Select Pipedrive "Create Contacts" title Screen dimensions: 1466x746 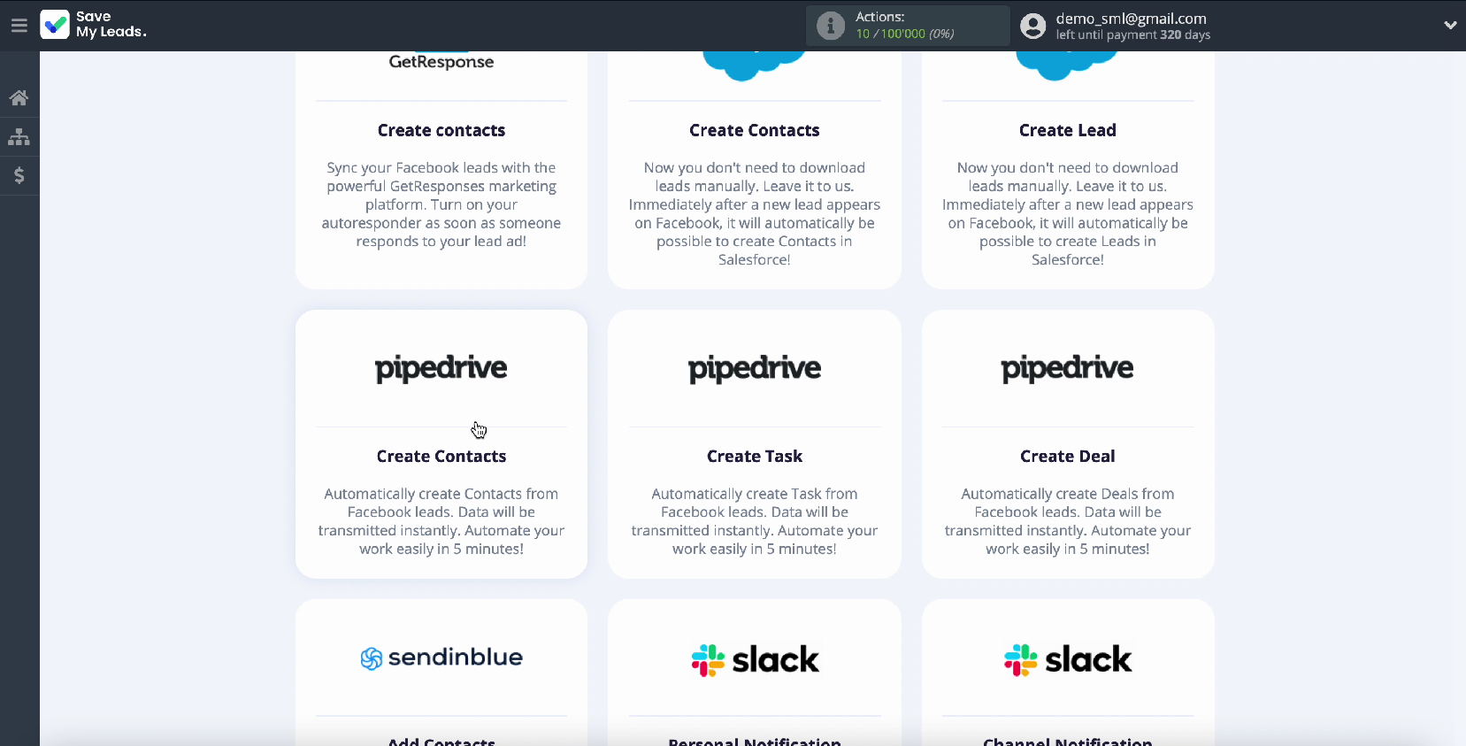coord(441,457)
